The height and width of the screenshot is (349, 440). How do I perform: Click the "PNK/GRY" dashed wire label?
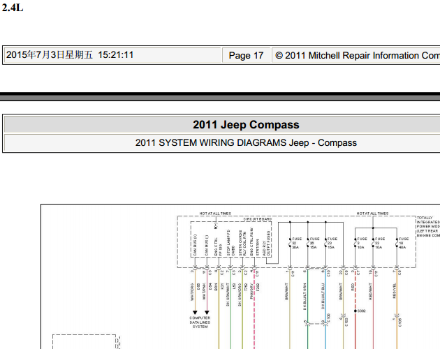point(251,291)
